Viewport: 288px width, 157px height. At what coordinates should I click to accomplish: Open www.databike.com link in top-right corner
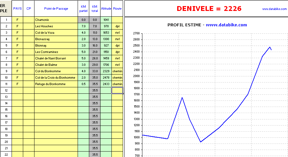[274, 9]
